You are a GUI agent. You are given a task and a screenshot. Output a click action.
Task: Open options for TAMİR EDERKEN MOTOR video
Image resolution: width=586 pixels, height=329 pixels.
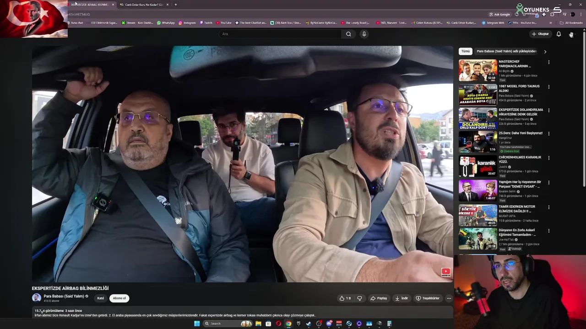pyautogui.click(x=548, y=207)
